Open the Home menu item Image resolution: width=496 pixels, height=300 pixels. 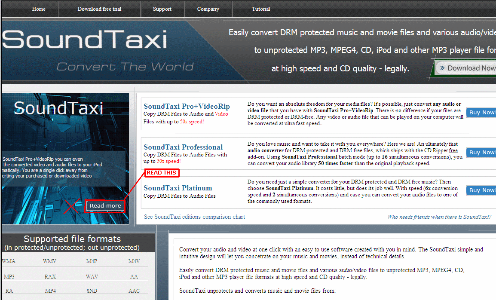pyautogui.click(x=39, y=9)
